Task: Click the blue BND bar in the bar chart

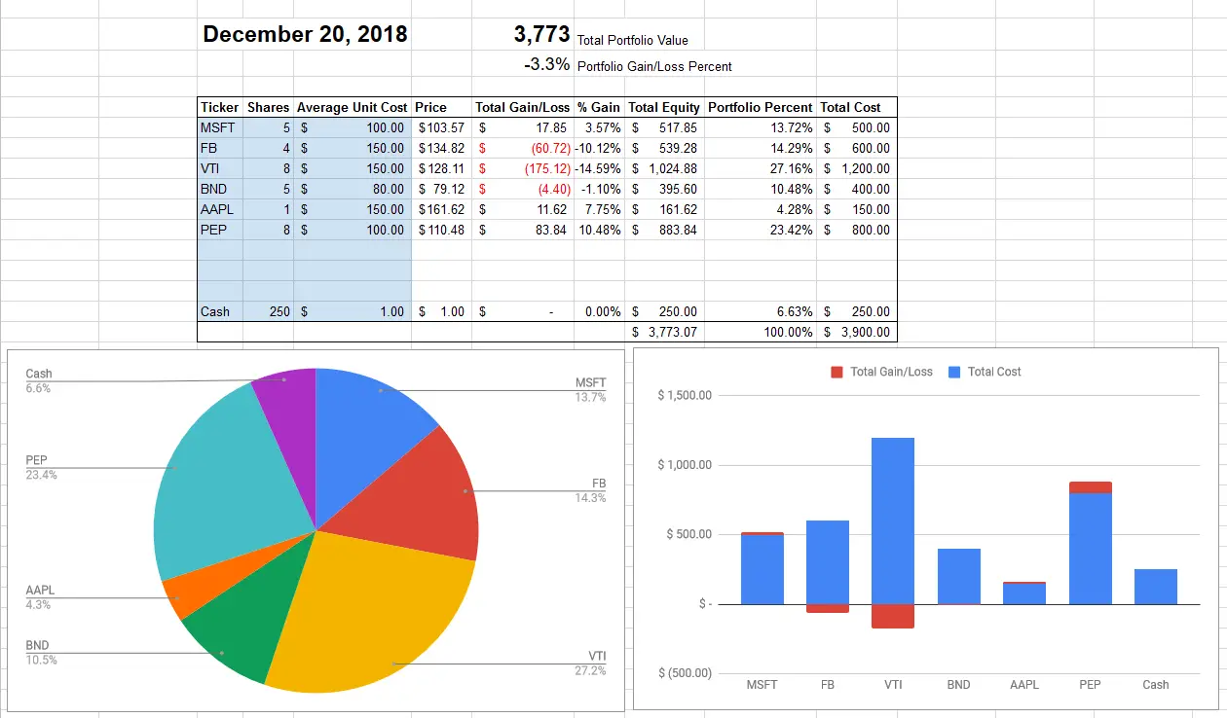Action: click(959, 576)
